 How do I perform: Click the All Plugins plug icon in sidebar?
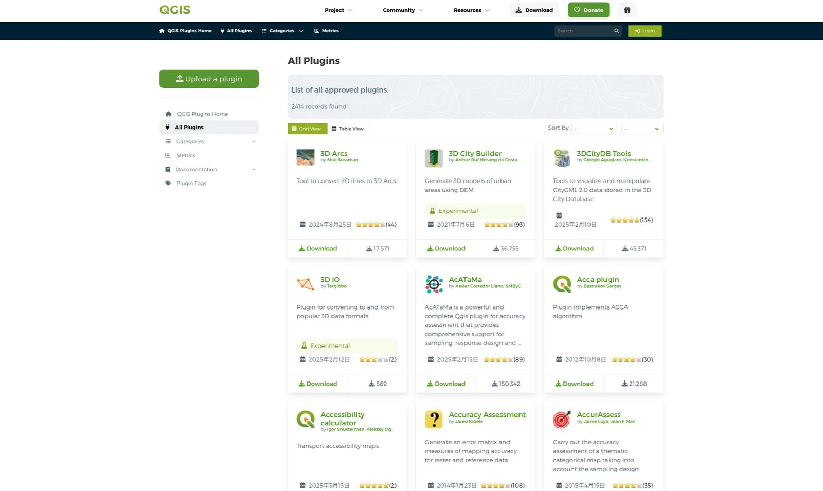tap(167, 127)
